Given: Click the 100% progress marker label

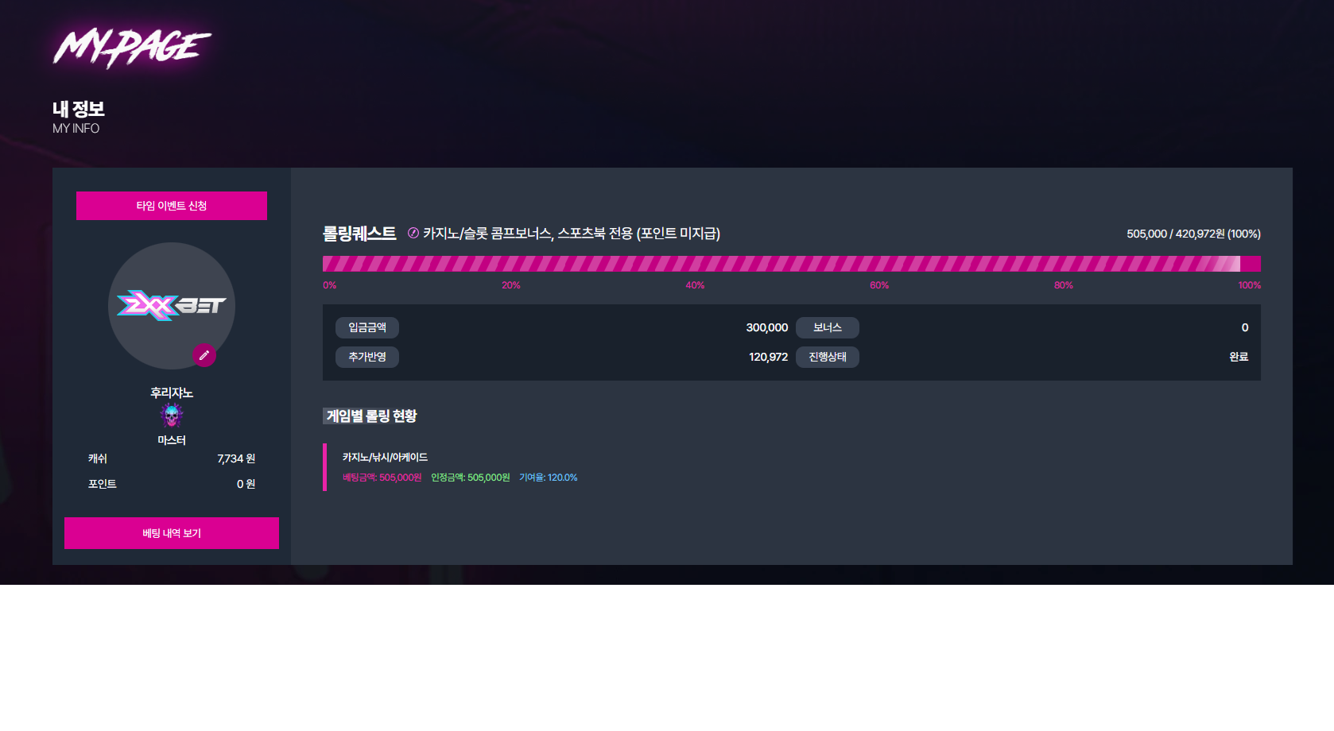Looking at the screenshot, I should pyautogui.click(x=1249, y=285).
